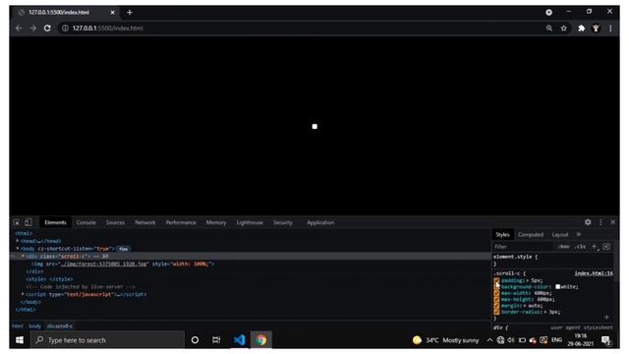Expand the margin shorthand arrow
629x354 pixels.
(x=525, y=306)
